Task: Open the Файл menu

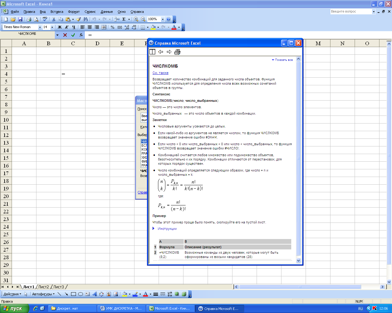Action: pyautogui.click(x=15, y=12)
